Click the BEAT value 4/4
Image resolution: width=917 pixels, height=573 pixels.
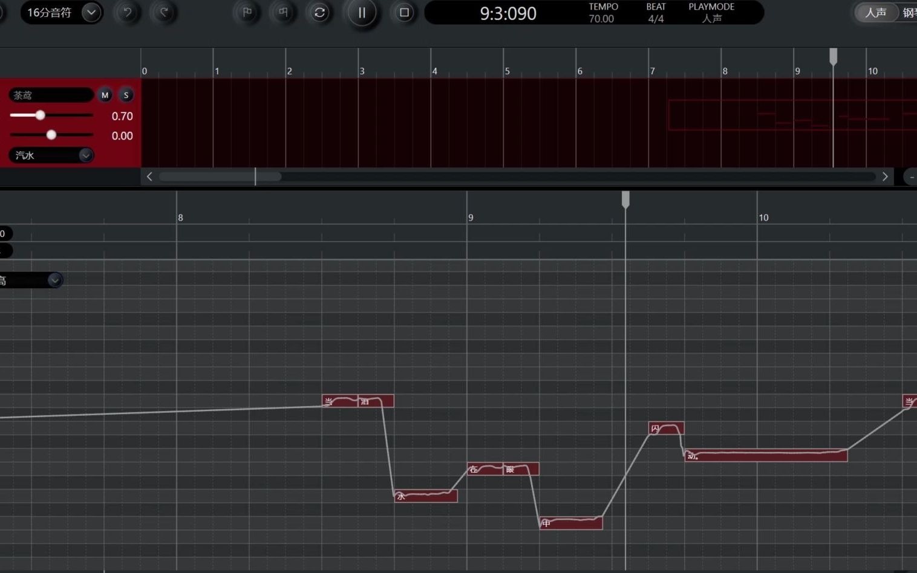tap(656, 19)
